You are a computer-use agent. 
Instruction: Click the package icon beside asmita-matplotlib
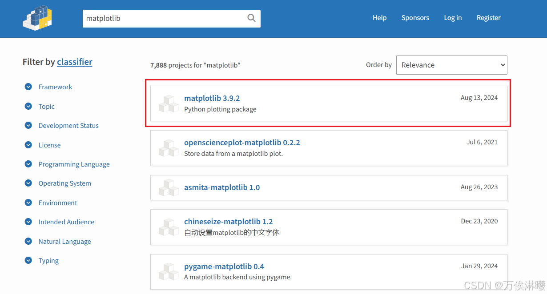(x=169, y=188)
